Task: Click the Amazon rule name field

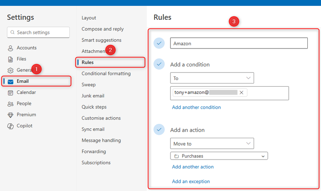Action: click(x=239, y=43)
